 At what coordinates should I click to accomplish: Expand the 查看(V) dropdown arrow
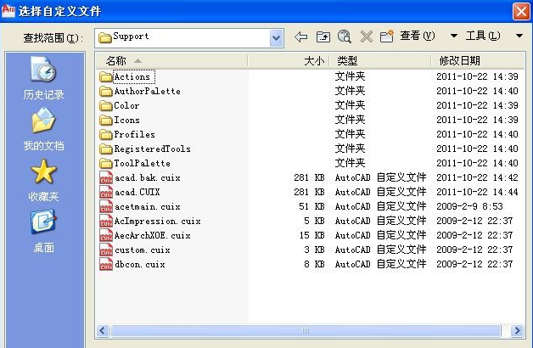(453, 36)
